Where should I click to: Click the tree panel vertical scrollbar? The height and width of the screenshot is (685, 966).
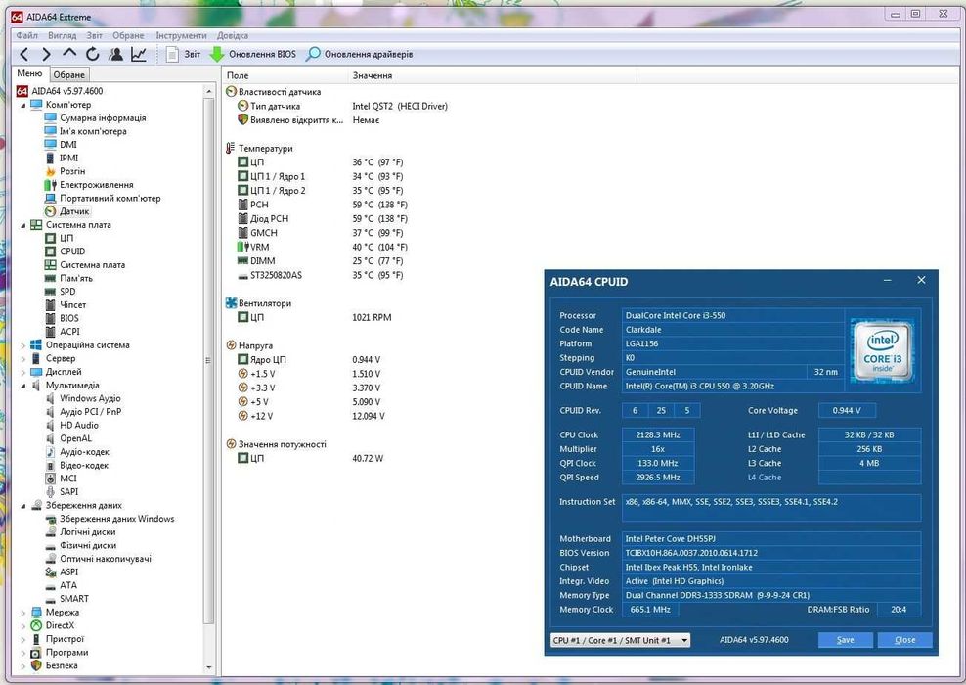(x=209, y=379)
